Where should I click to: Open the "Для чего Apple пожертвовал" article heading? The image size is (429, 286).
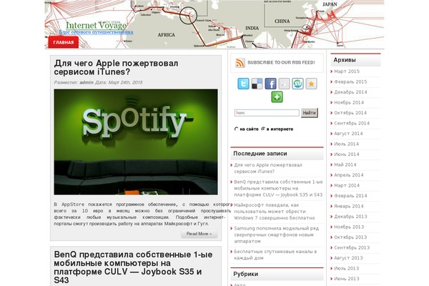tap(116, 68)
